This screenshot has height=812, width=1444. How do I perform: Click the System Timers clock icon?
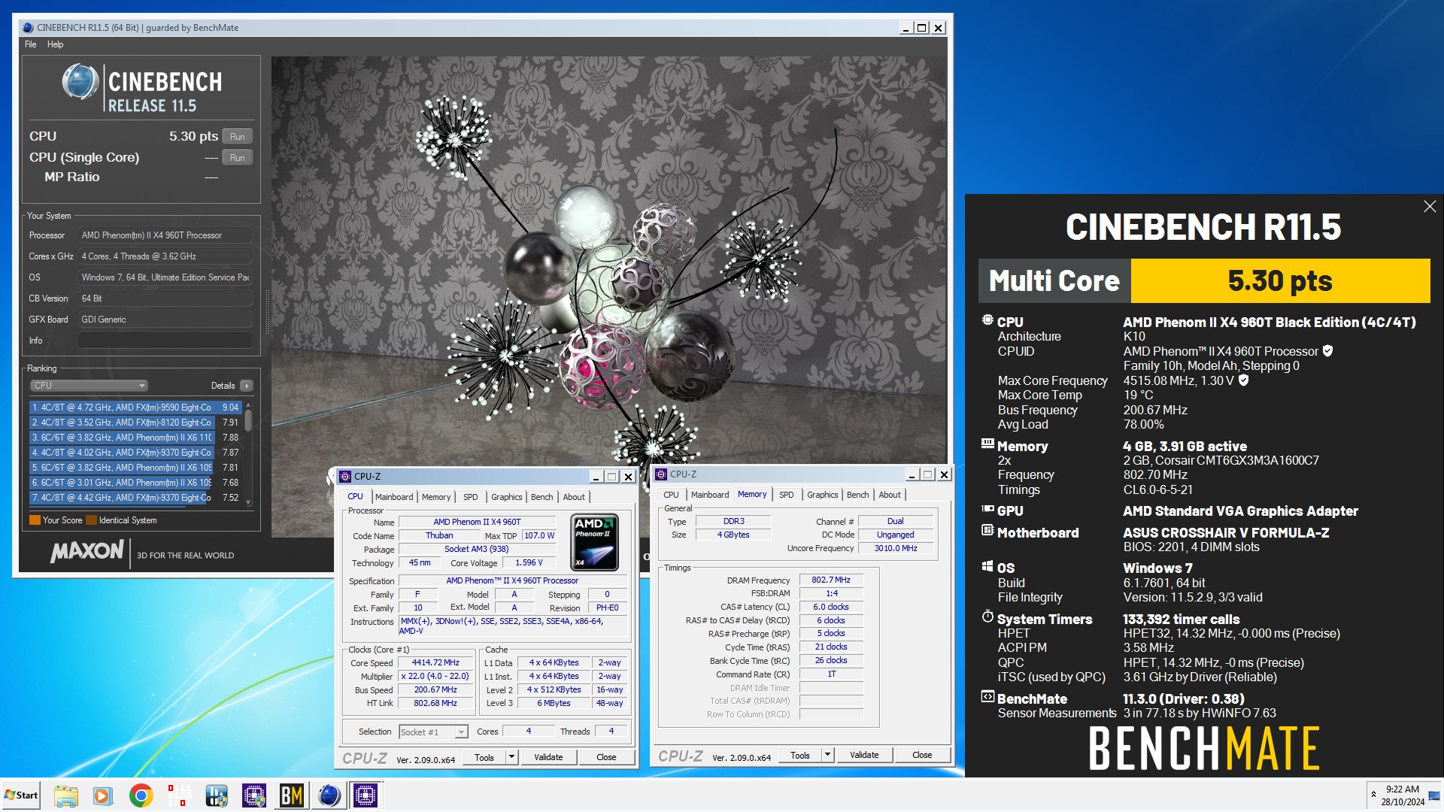click(987, 617)
